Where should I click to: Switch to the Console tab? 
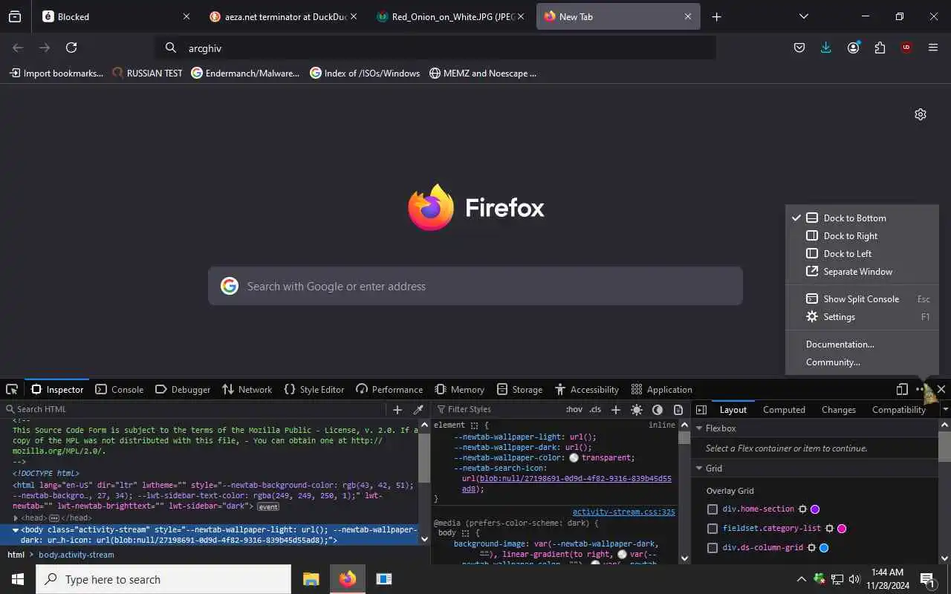tap(120, 389)
